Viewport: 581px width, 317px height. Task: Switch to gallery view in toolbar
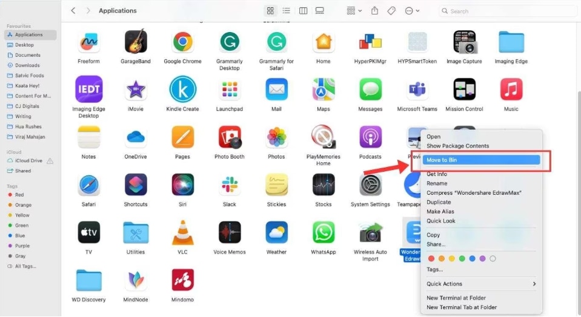319,11
